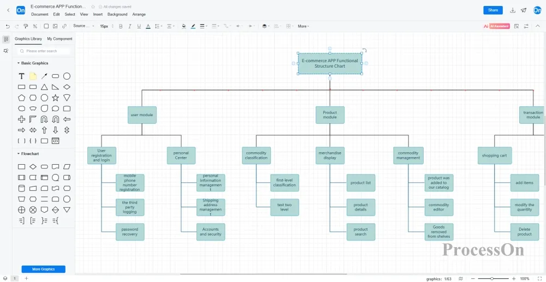Screen dimensions: 546x282
Task: Click the undo arrow in toolbar
Action: click(x=8, y=26)
